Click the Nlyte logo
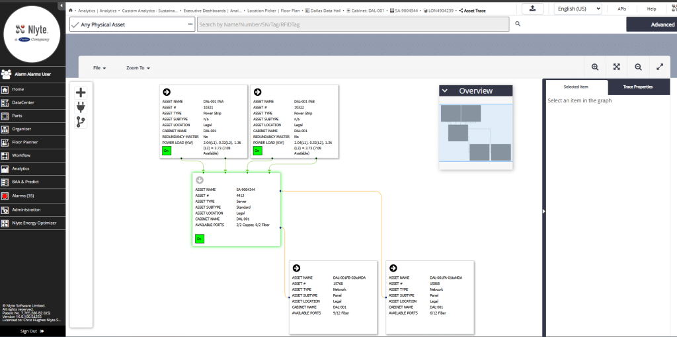Screen dimensions: 677x337 pyautogui.click(x=32, y=34)
